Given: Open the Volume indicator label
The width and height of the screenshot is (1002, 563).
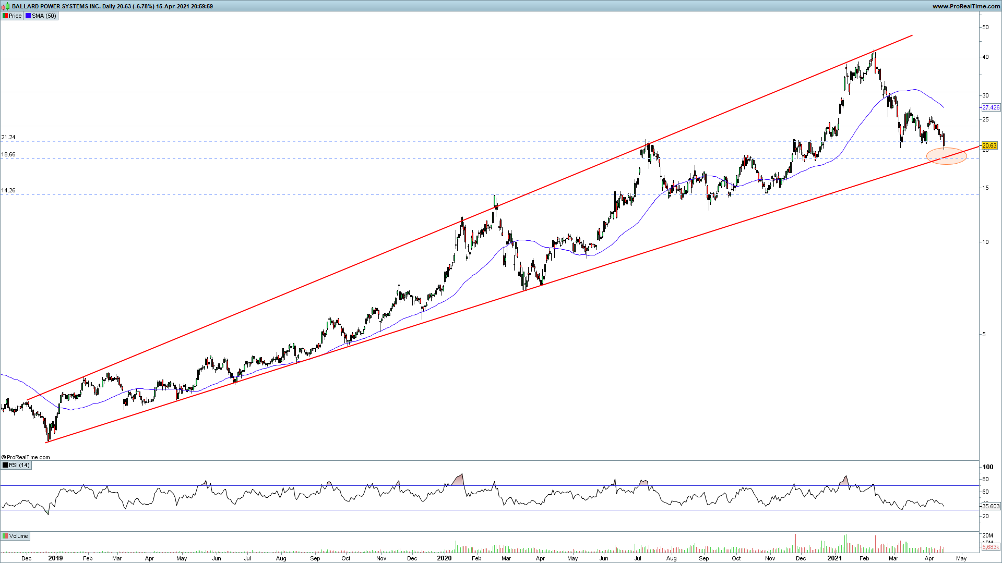Looking at the screenshot, I should pos(18,536).
